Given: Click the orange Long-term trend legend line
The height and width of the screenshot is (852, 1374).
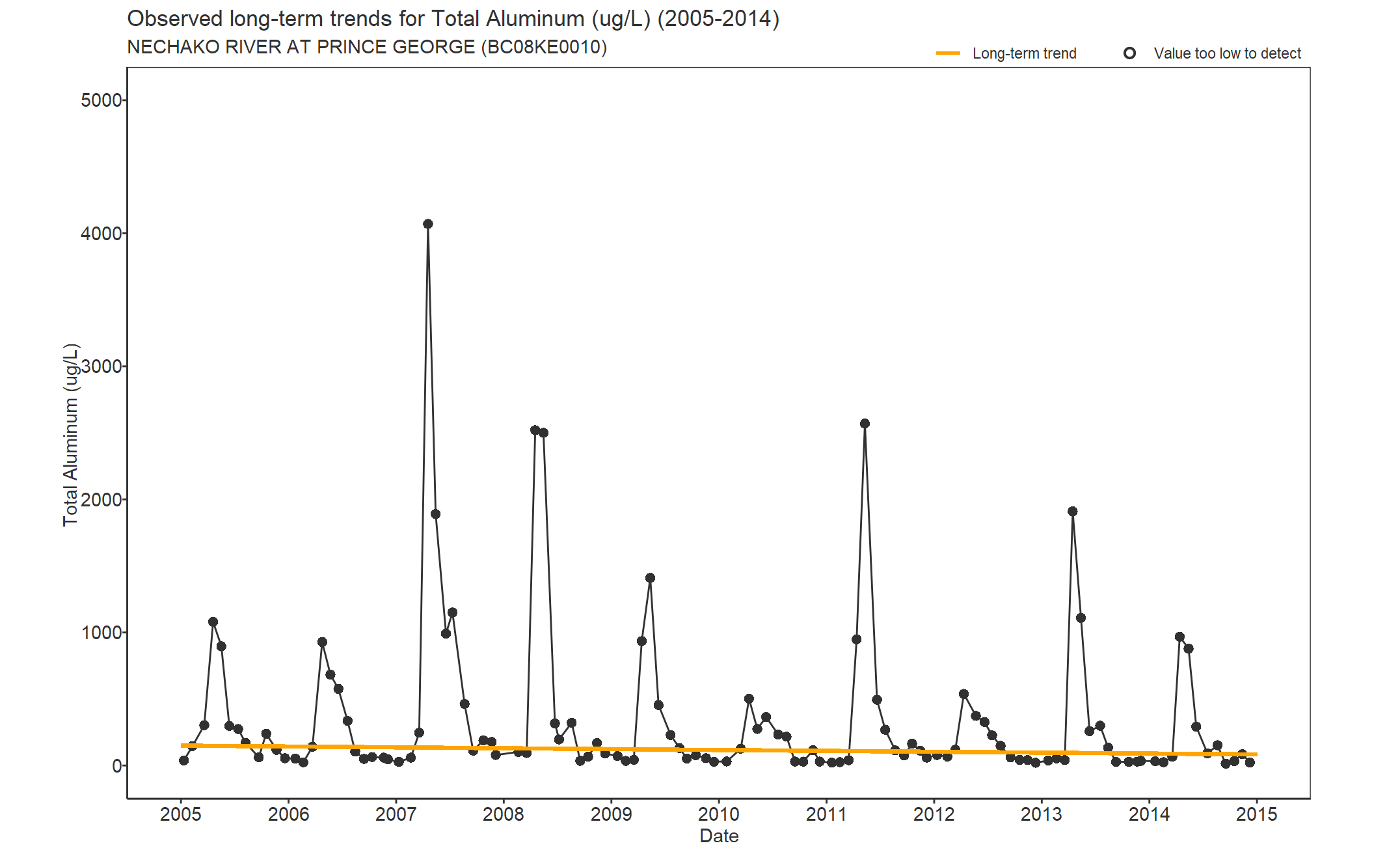Looking at the screenshot, I should click(x=948, y=53).
